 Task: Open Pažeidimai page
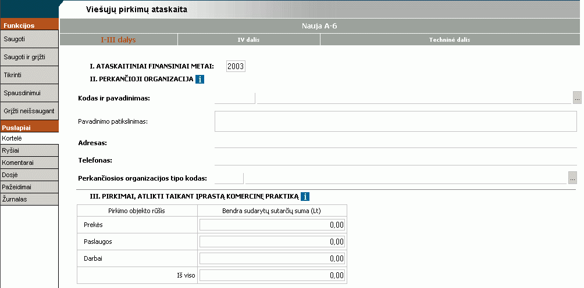[x=30, y=187]
